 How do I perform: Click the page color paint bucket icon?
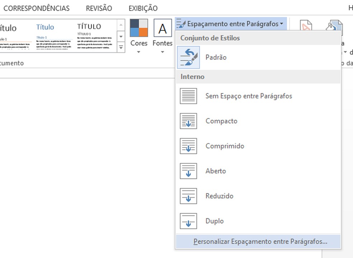(x=334, y=25)
